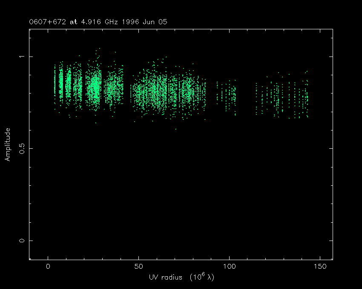362x289 pixels.
Task: Click the x-axis tick label "50"
Action: pyautogui.click(x=138, y=266)
